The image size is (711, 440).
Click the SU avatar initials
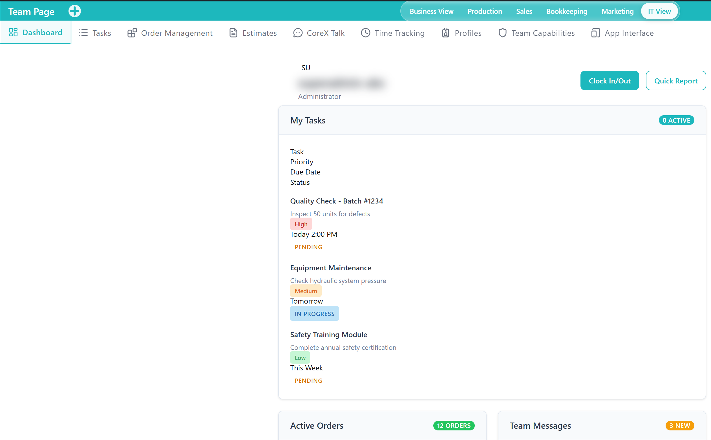tap(306, 68)
